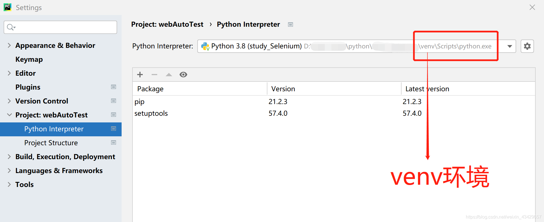Click the icon beside Project Structure

click(x=114, y=143)
